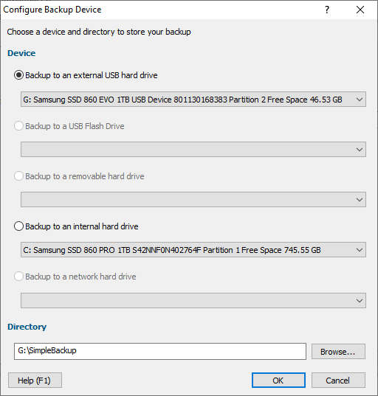Viewport: 378px width, 396px height.
Task: Expand the removable hard drive device list
Action: tap(193, 200)
